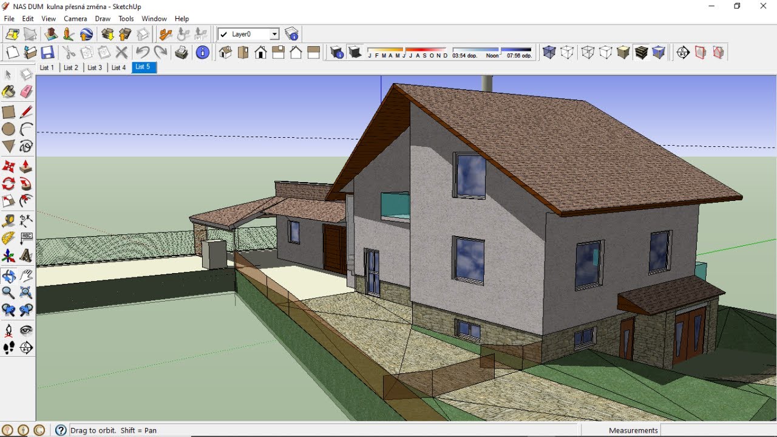Screen dimensions: 777x437
Task: Select the Pan hand tool
Action: 26,276
